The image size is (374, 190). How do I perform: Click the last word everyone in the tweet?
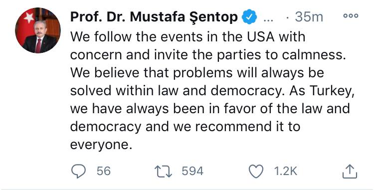[101, 145]
